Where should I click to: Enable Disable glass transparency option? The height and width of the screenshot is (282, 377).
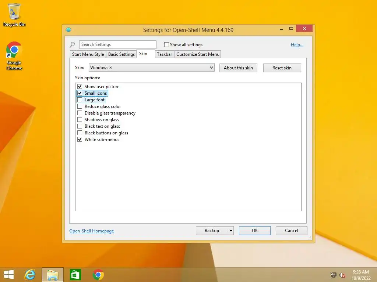[80, 113]
